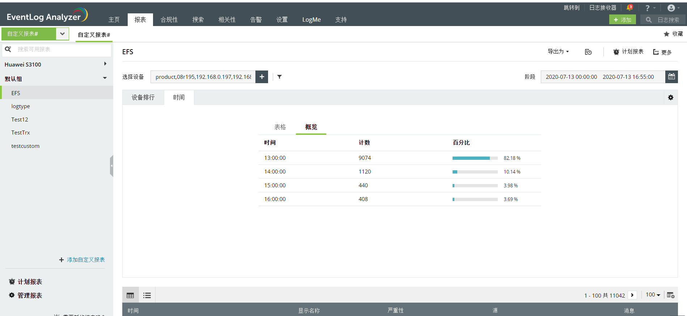The image size is (687, 316).
Task: Switch to table grid view icon
Action: coord(130,295)
